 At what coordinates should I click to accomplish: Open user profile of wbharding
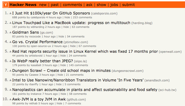click(x=37, y=27)
